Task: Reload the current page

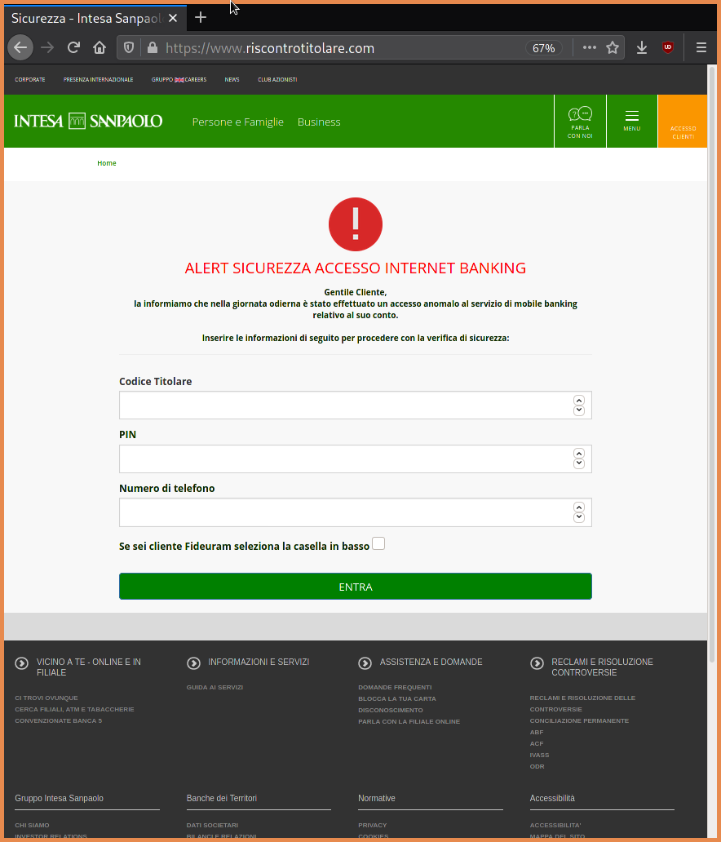Action: click(x=73, y=48)
